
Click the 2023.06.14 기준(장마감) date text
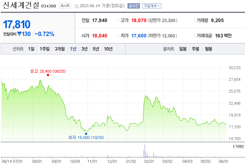point(102,6)
